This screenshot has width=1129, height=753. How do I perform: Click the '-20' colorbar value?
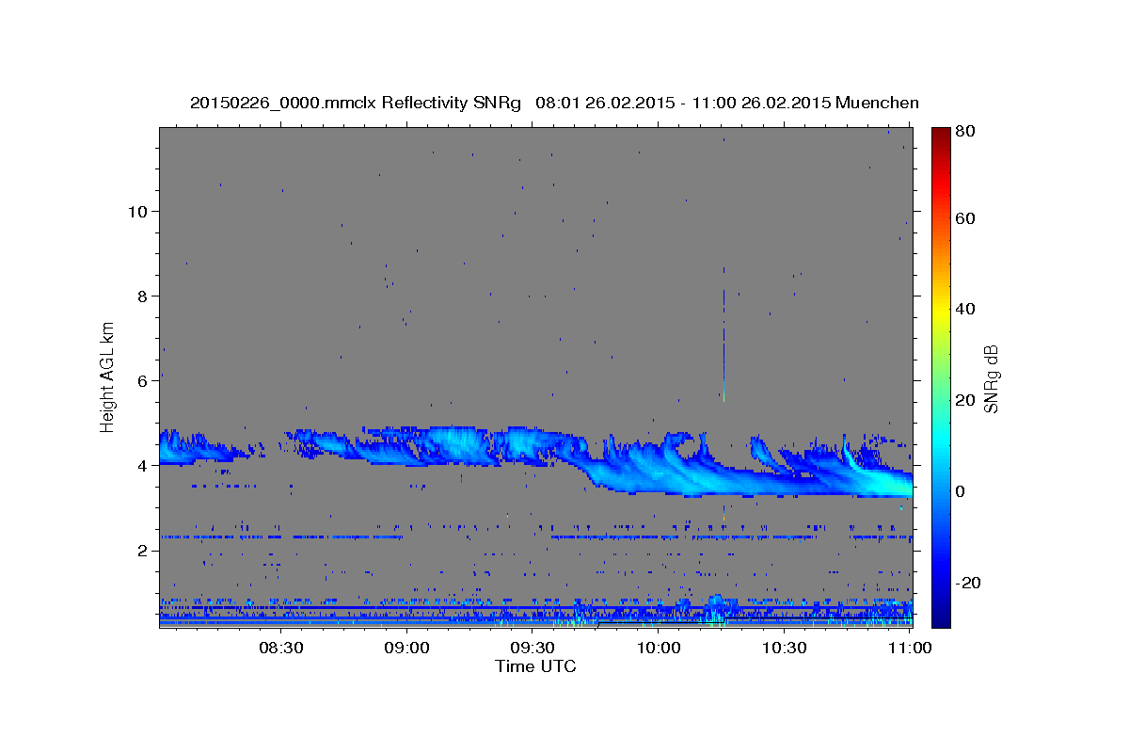pos(969,582)
